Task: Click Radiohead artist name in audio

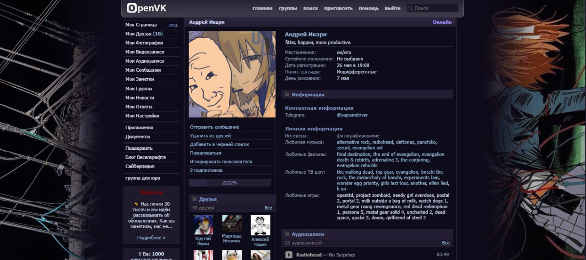Action: click(309, 255)
